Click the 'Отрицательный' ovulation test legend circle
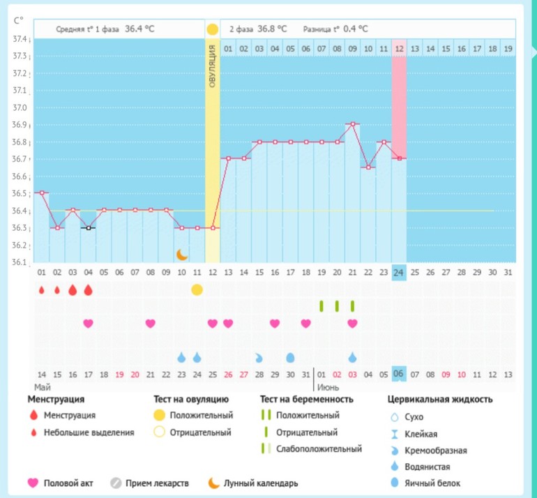537x498 pixels. pyautogui.click(x=159, y=432)
